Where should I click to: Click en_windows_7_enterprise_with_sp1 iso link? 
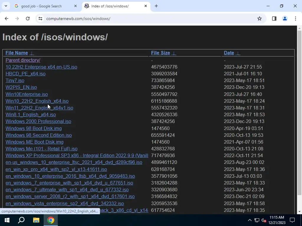pyautogui.click(x=69, y=183)
